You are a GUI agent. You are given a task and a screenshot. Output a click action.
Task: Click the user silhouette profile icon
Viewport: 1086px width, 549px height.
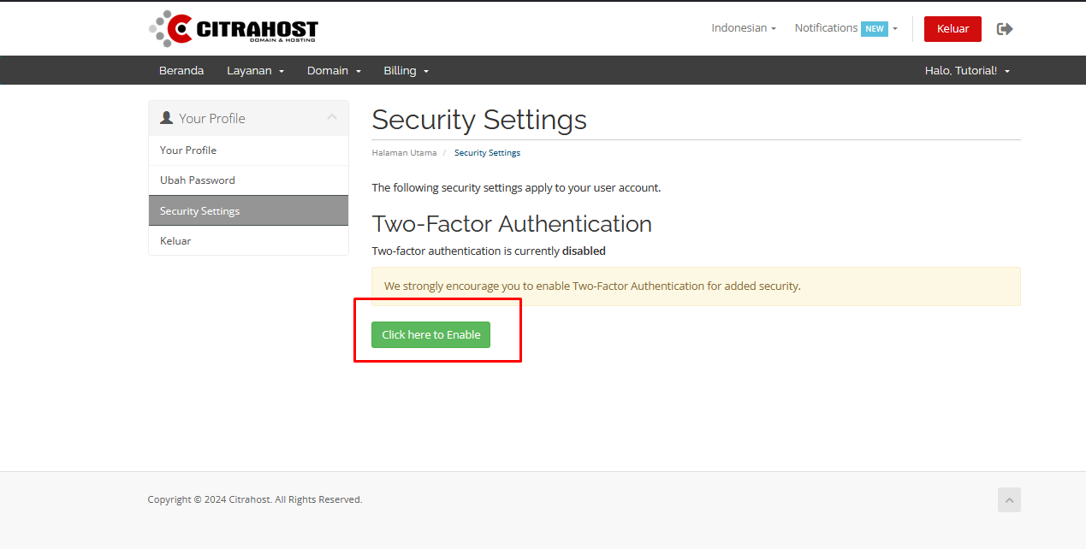[167, 118]
